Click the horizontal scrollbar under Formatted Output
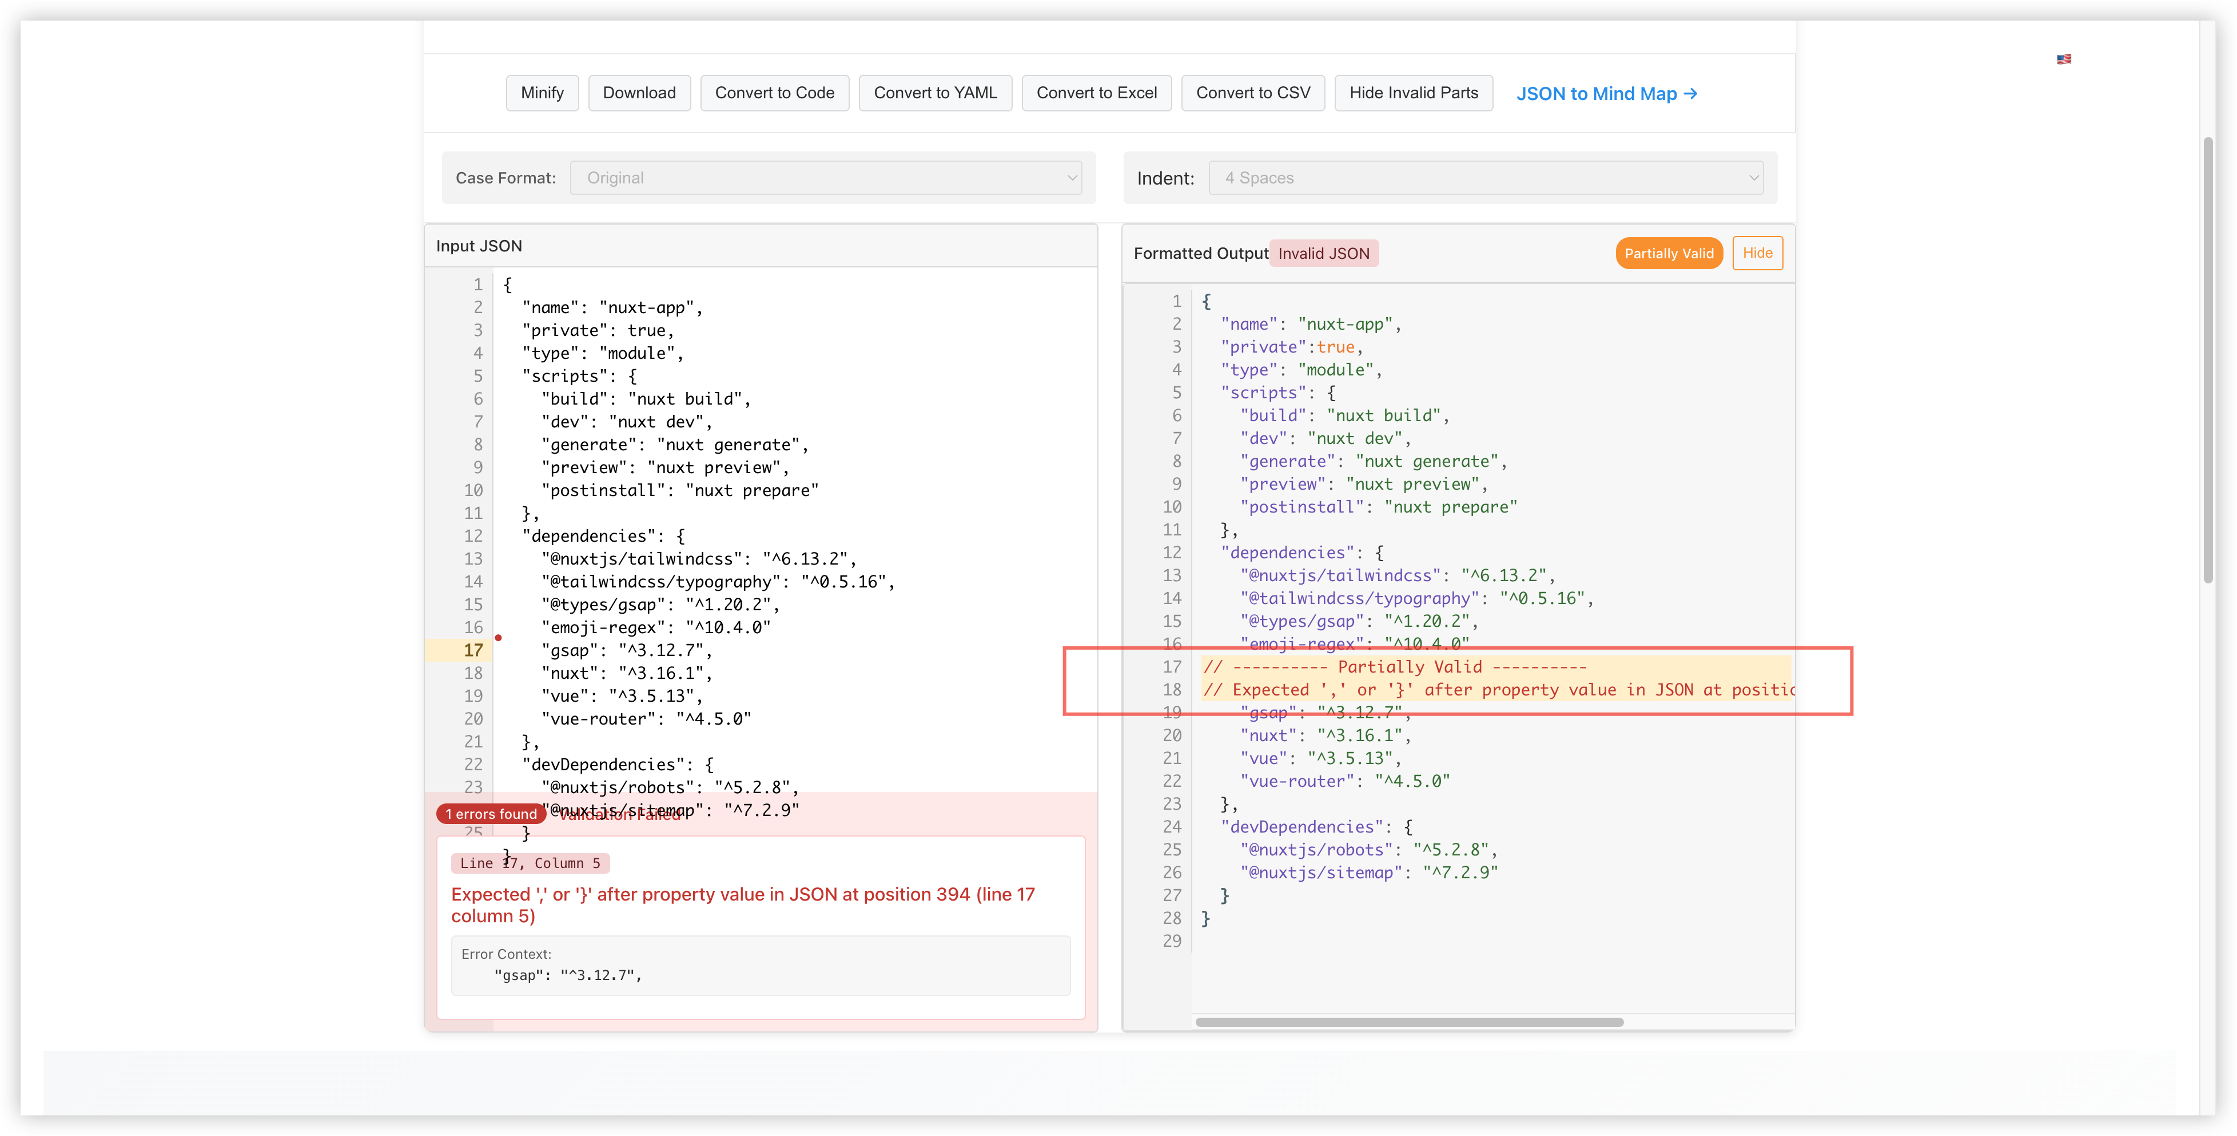Viewport: 2237px width, 1136px height. click(x=1408, y=1022)
